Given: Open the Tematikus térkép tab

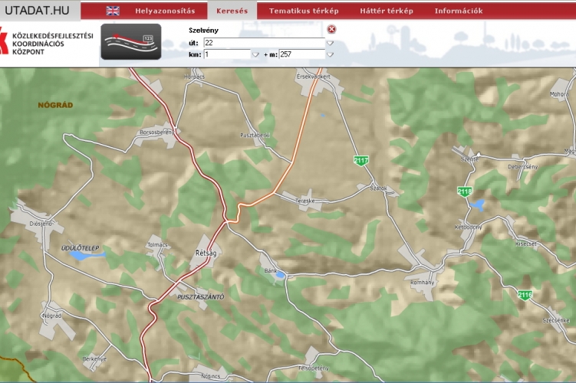Looking at the screenshot, I should pyautogui.click(x=303, y=11).
